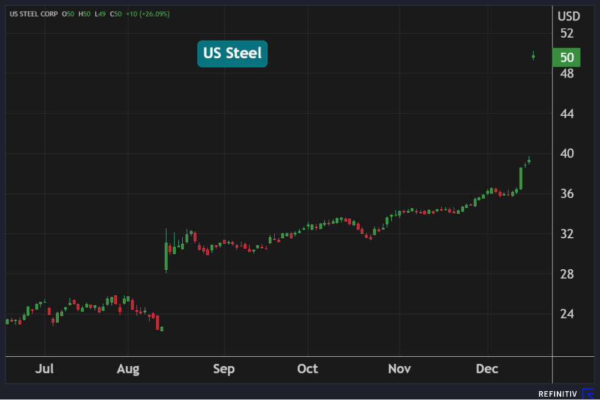The height and width of the screenshot is (400, 600).
Task: Click the 36 price axis label
Action: click(x=566, y=194)
